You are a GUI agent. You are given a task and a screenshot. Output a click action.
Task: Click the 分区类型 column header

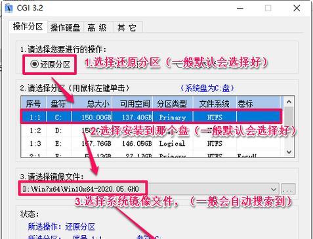coord(173,104)
